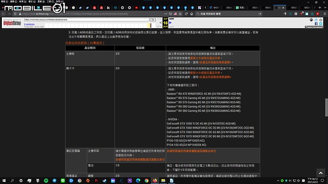Open 各產品保固服務條款細則 link in 顯示卡 row

(x=215, y=77)
